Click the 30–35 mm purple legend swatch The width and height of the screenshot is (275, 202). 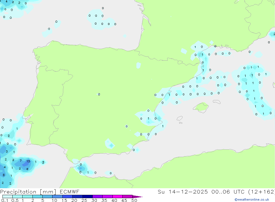[97, 196]
